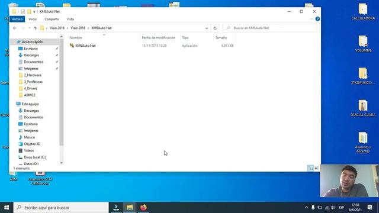Image resolution: width=379 pixels, height=213 pixels.
Task: Expand path options after first Visio 2016
Action: [x=68, y=28]
